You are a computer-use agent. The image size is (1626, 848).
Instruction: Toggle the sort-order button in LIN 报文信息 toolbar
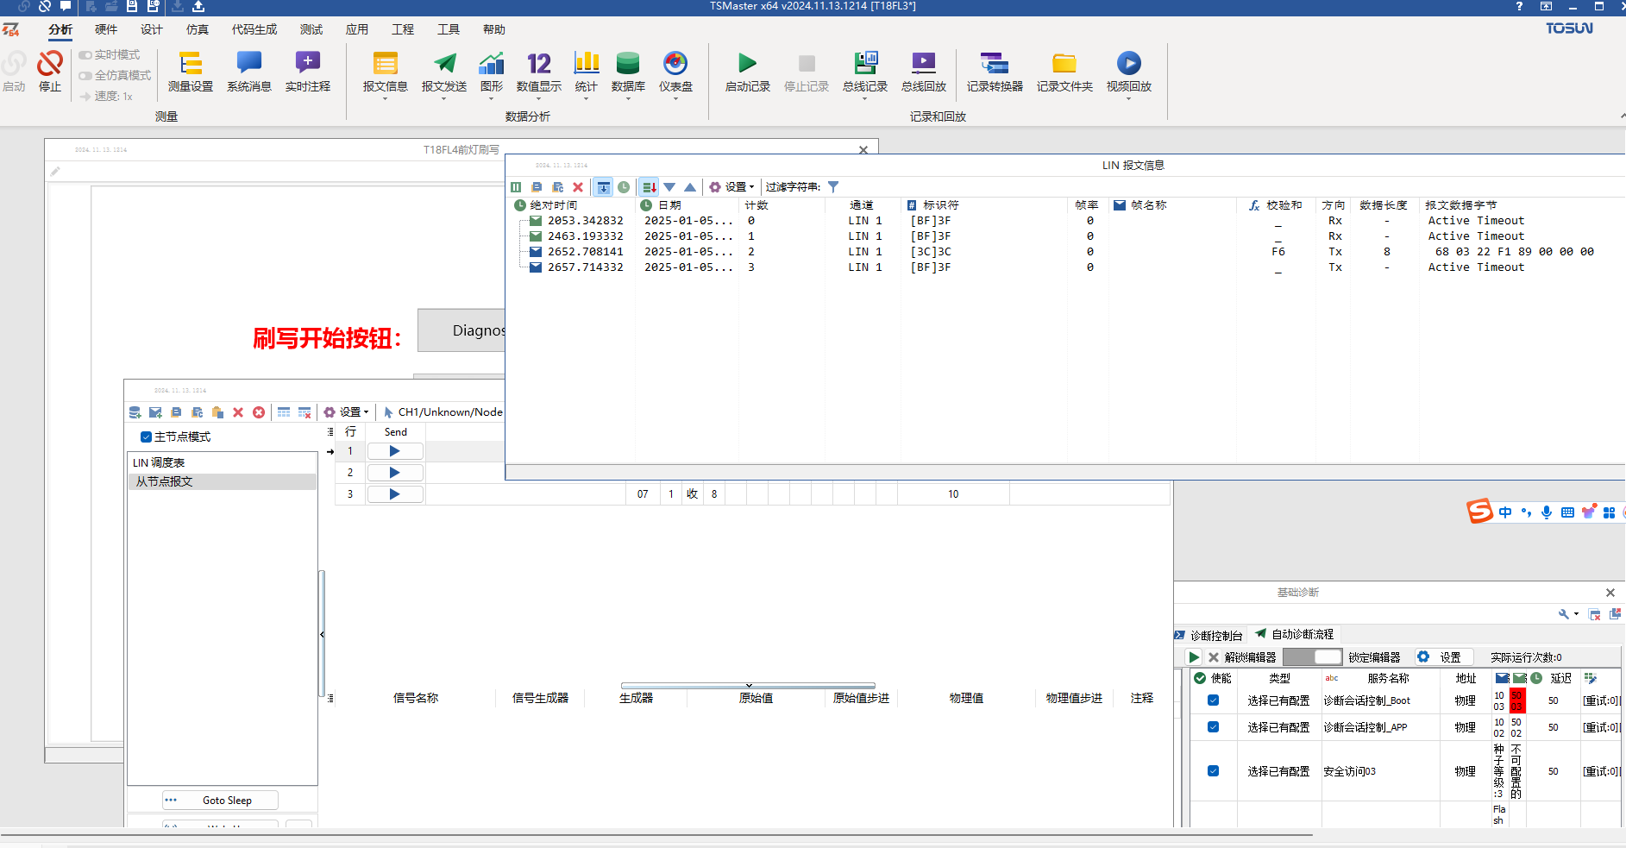[649, 187]
